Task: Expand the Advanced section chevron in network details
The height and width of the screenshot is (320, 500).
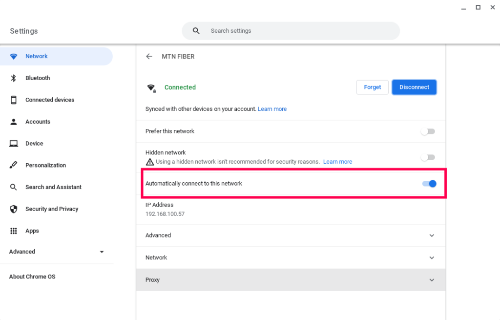Action: click(432, 235)
